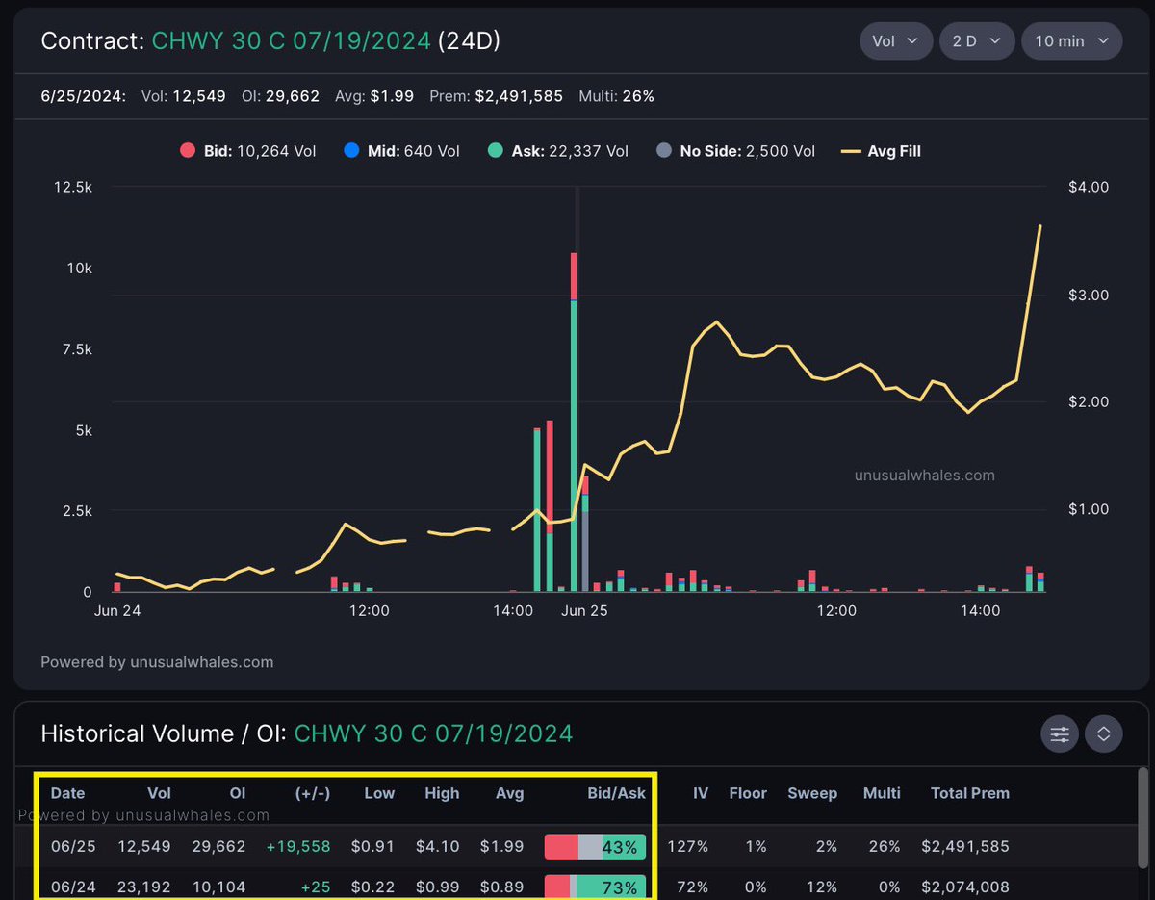1155x900 pixels.
Task: Click the $4.10 high price cell
Action: pos(438,847)
